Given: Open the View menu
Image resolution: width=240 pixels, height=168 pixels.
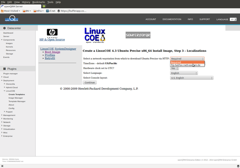Looking at the screenshot, I should pos(17,2).
